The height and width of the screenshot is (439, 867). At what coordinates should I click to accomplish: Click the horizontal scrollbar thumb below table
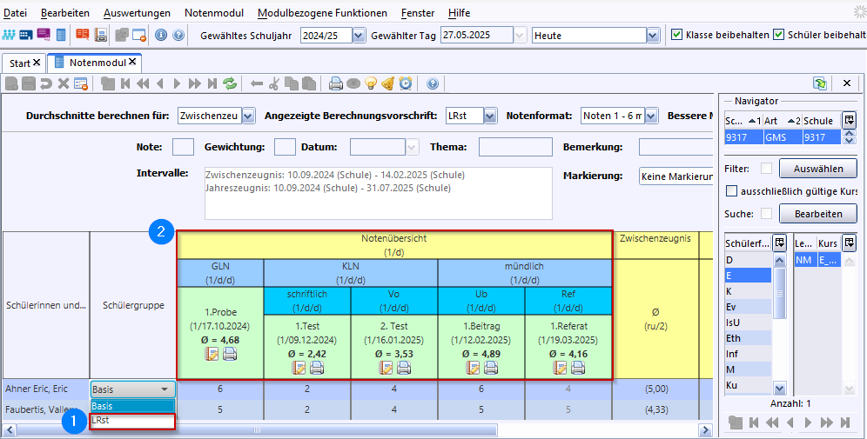(x=257, y=429)
